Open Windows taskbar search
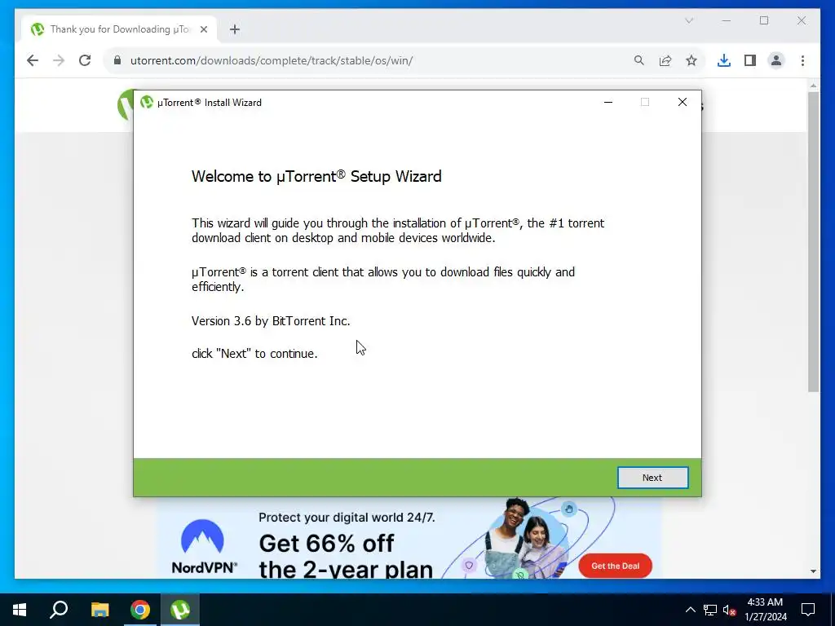Screen dimensions: 835x626 click(x=59, y=610)
